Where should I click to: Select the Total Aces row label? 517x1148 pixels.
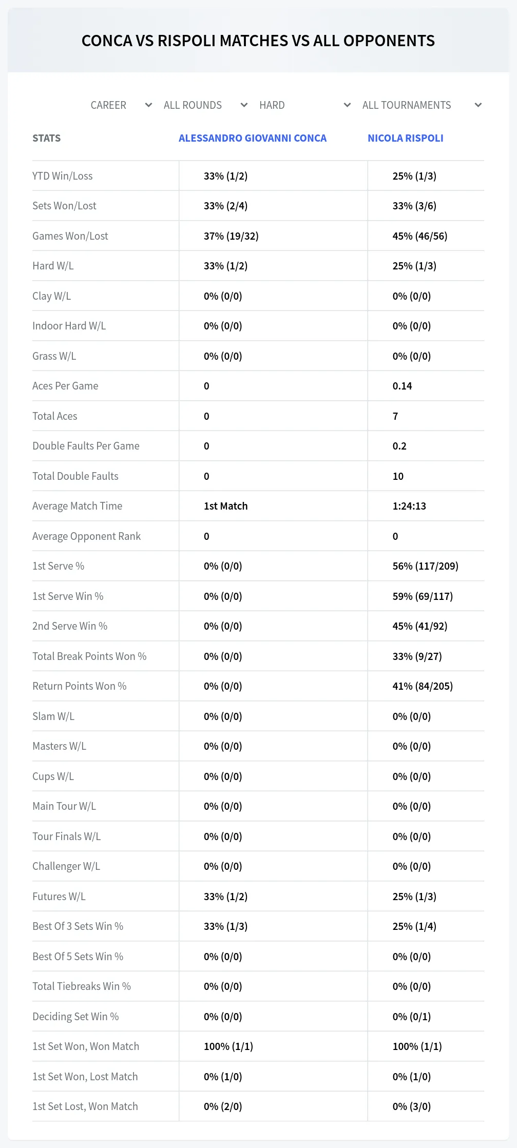point(55,416)
